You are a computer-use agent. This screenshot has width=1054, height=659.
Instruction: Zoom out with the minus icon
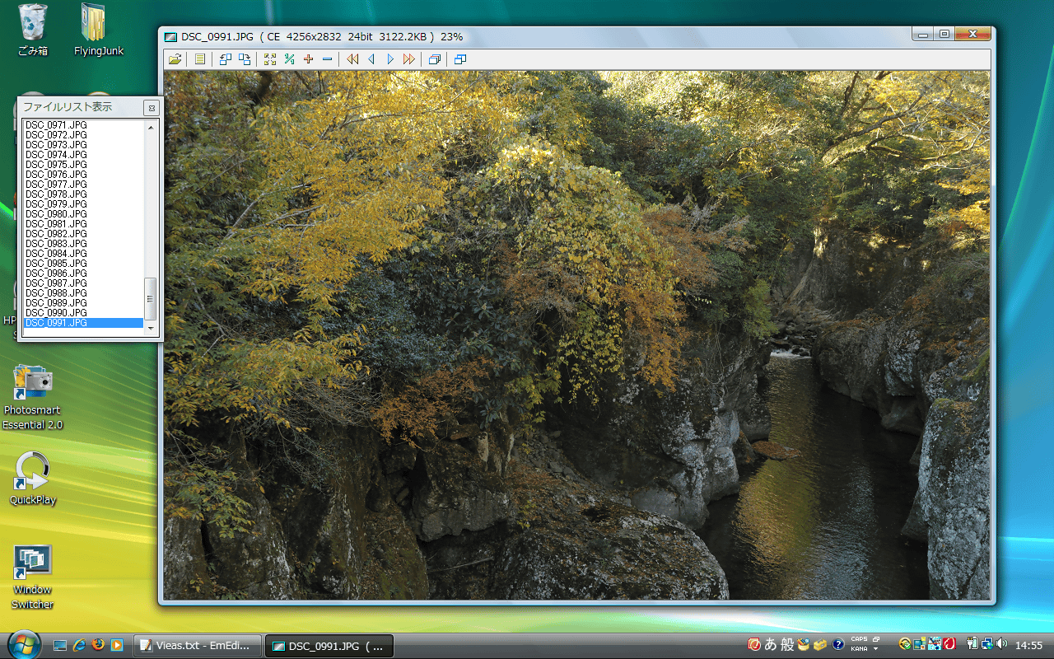coord(327,59)
